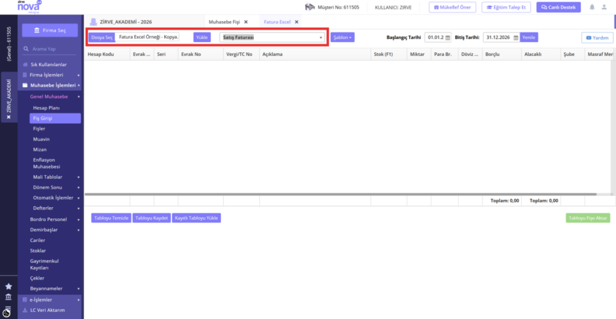Screen dimensions: 616x319
Task: Click the search magnifier icon in sidebar
Action: pos(26,49)
